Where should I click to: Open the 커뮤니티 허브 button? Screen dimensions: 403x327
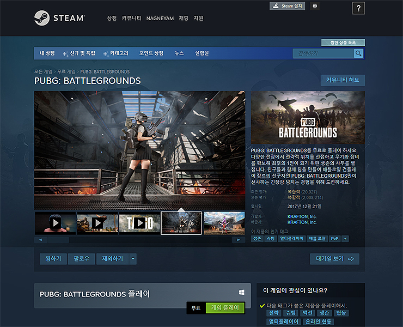(x=343, y=80)
